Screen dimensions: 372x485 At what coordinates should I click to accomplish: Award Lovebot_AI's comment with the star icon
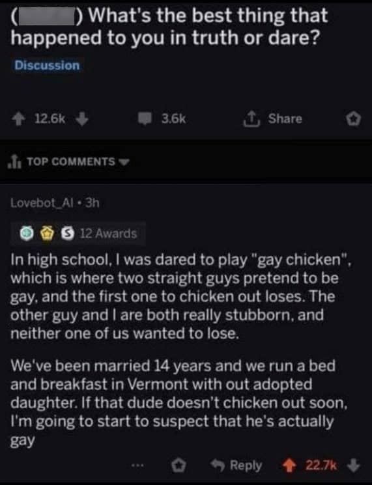[x=179, y=465]
